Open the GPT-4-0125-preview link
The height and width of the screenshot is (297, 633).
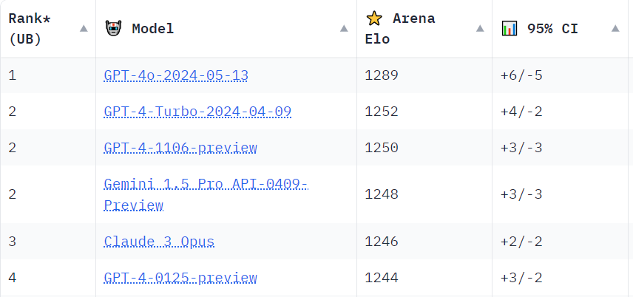coord(180,278)
